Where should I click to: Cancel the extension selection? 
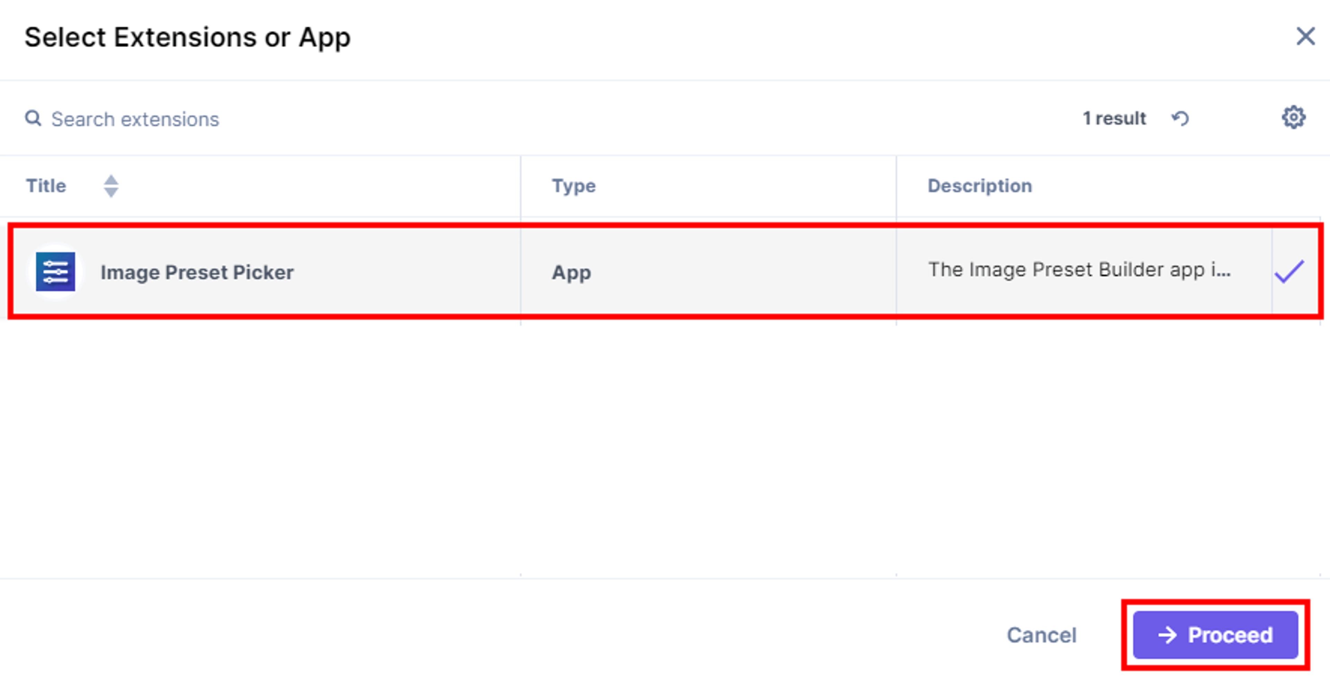tap(1041, 635)
